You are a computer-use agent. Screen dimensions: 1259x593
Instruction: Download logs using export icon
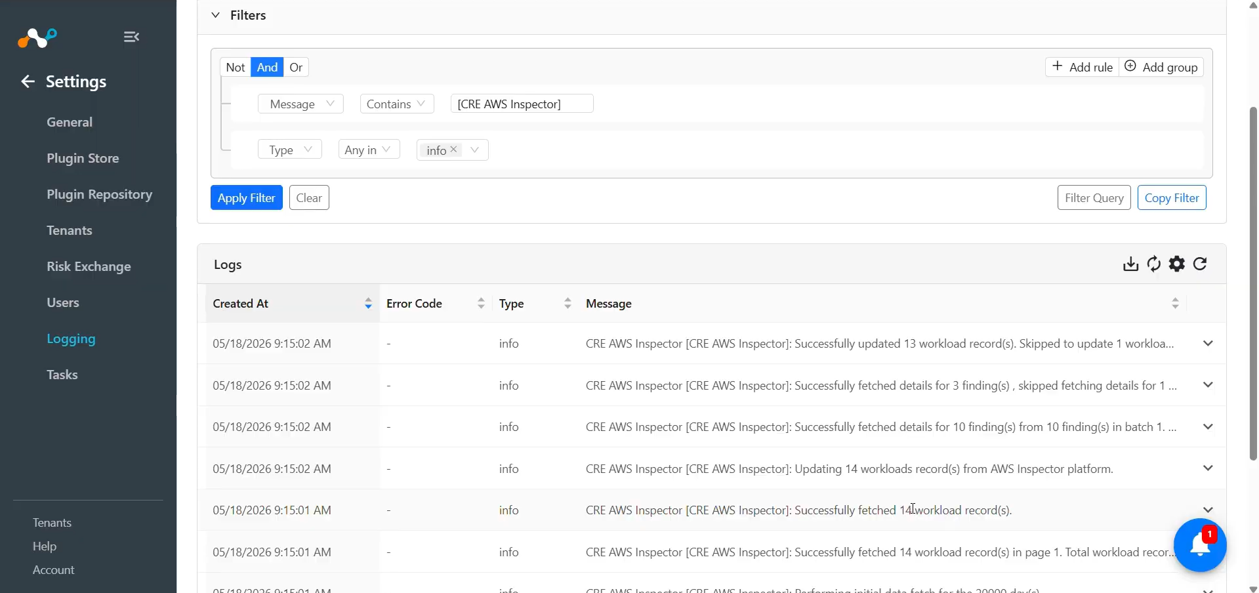1130,264
